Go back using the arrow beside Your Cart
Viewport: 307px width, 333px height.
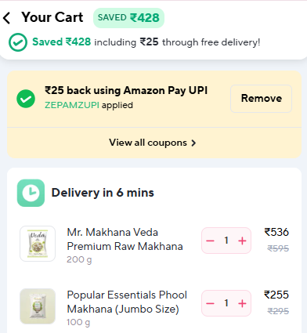pos(7,18)
